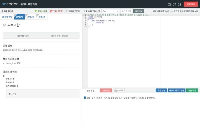
Task: Click the blue run test cases button
Action: click(x=177, y=91)
